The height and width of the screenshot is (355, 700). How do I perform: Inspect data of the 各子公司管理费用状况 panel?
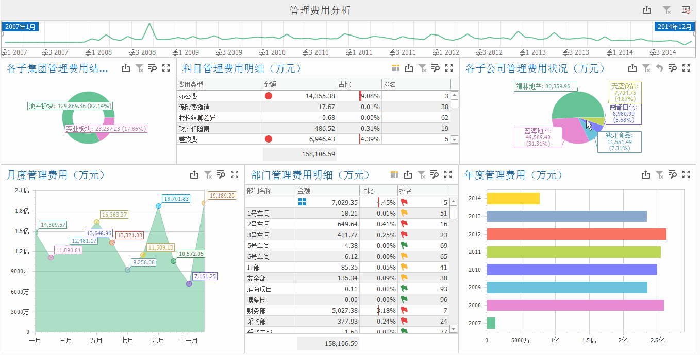point(672,68)
